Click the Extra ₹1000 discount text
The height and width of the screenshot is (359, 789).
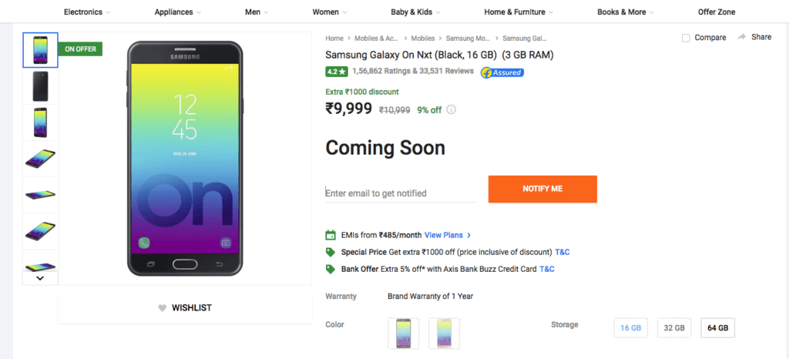(362, 92)
